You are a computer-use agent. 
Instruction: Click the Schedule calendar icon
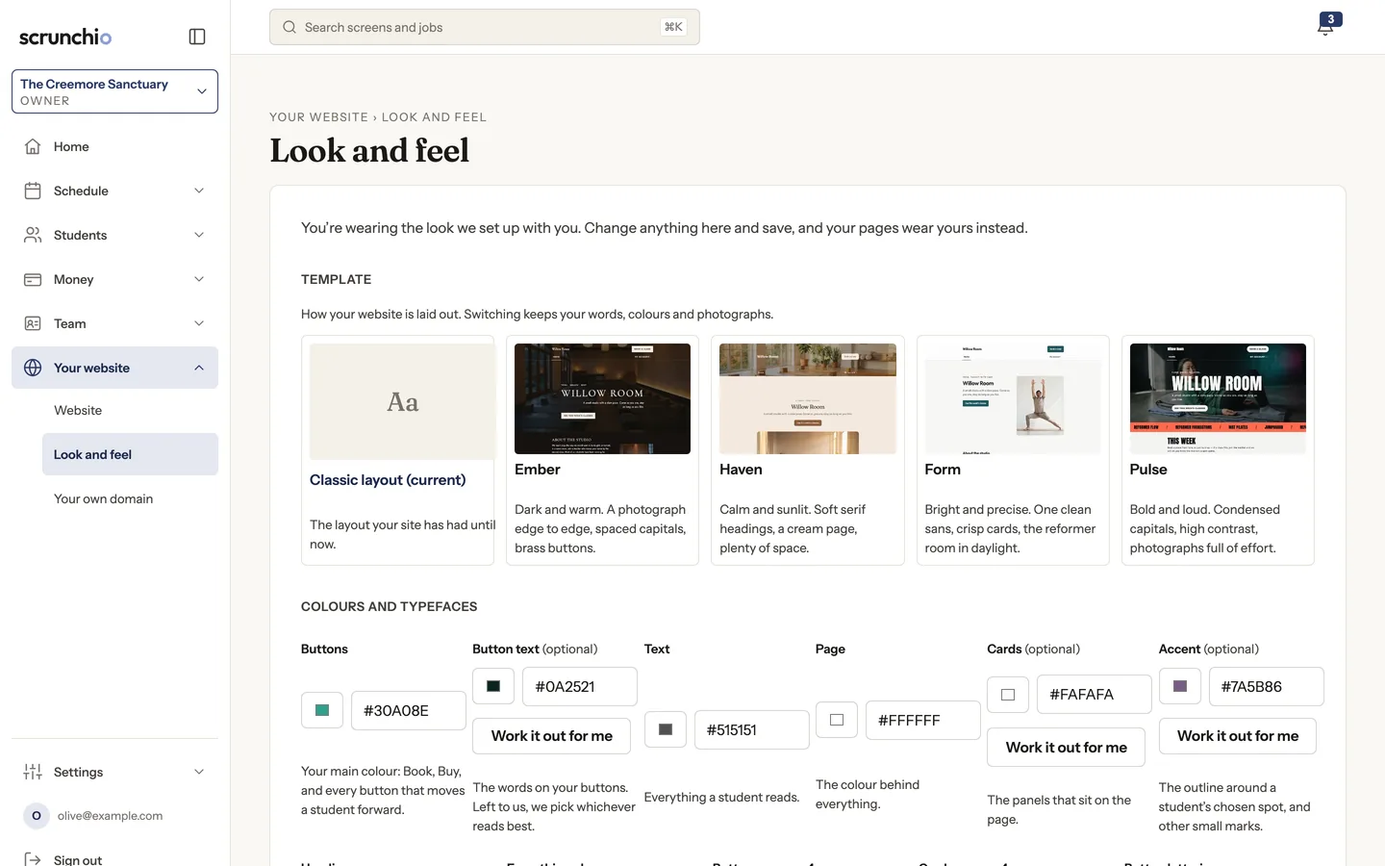click(33, 191)
